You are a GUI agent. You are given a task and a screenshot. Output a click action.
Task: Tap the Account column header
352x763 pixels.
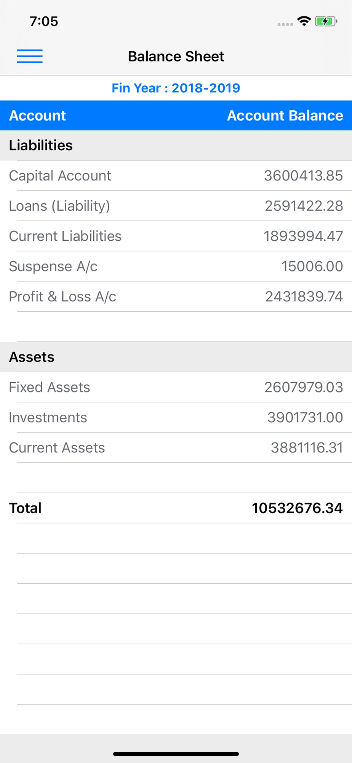pyautogui.click(x=37, y=116)
